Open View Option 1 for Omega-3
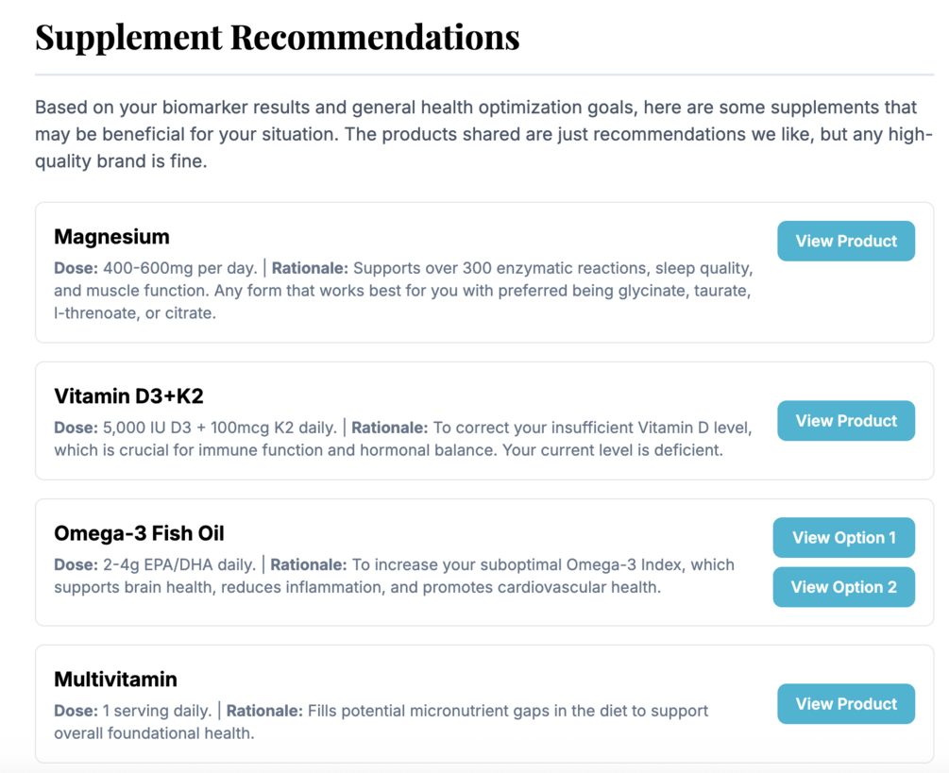949x773 pixels. click(x=843, y=538)
